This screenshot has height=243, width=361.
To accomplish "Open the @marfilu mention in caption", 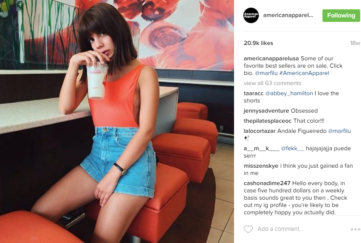I will [x=266, y=73].
